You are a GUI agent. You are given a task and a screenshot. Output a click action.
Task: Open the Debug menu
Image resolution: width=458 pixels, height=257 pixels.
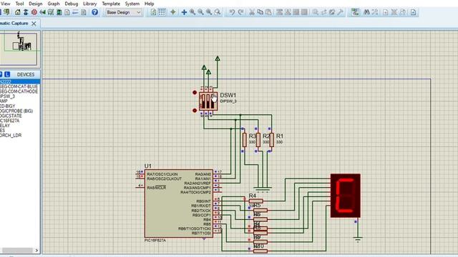(x=72, y=4)
